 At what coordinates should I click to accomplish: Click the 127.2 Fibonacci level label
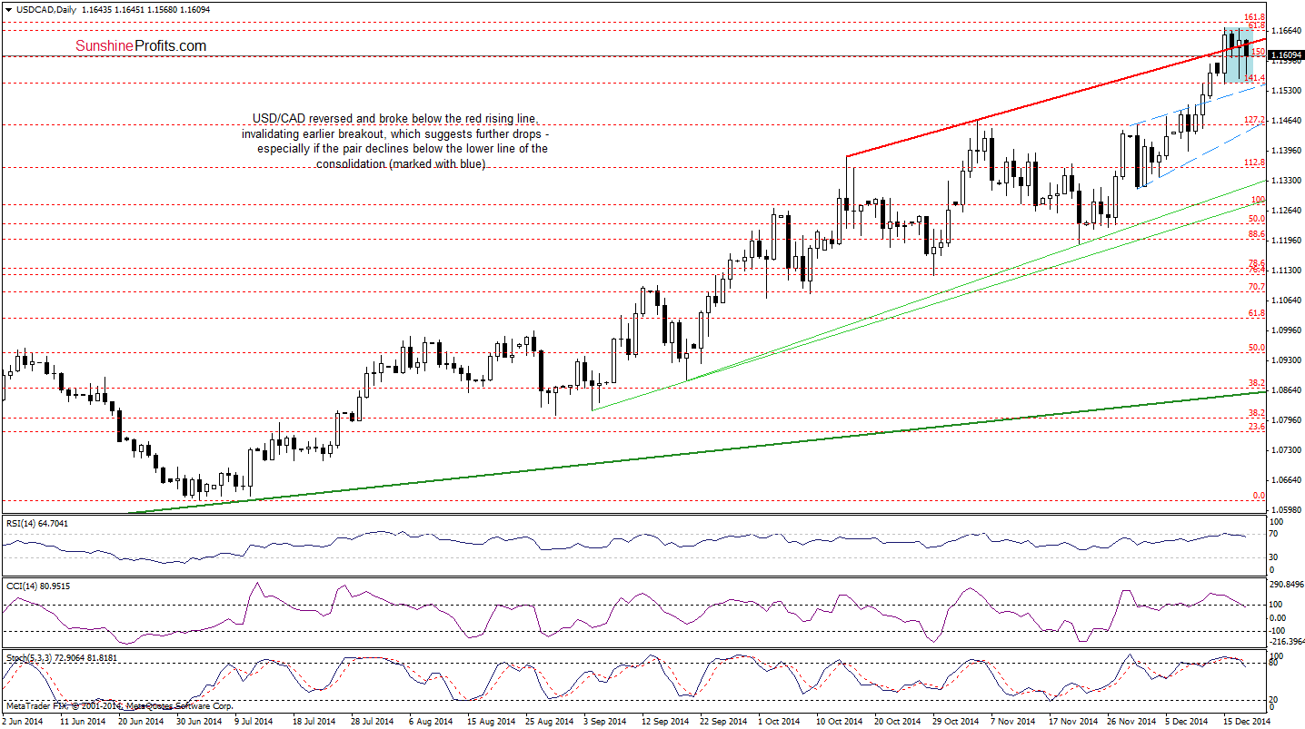[x=1254, y=120]
